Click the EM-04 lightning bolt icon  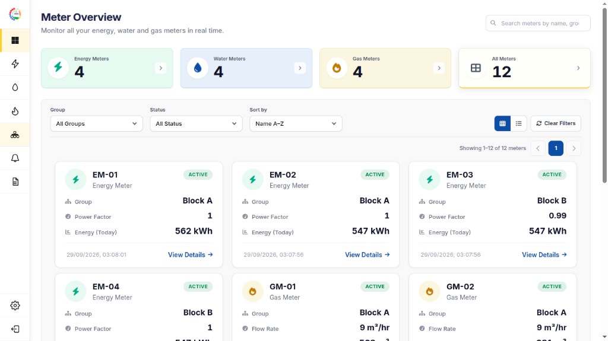pos(75,291)
